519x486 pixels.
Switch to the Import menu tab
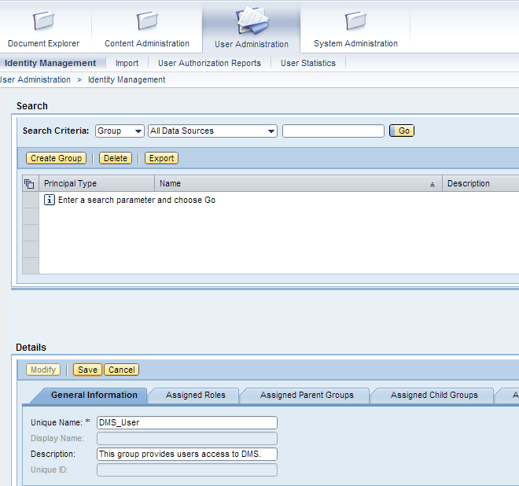point(127,63)
